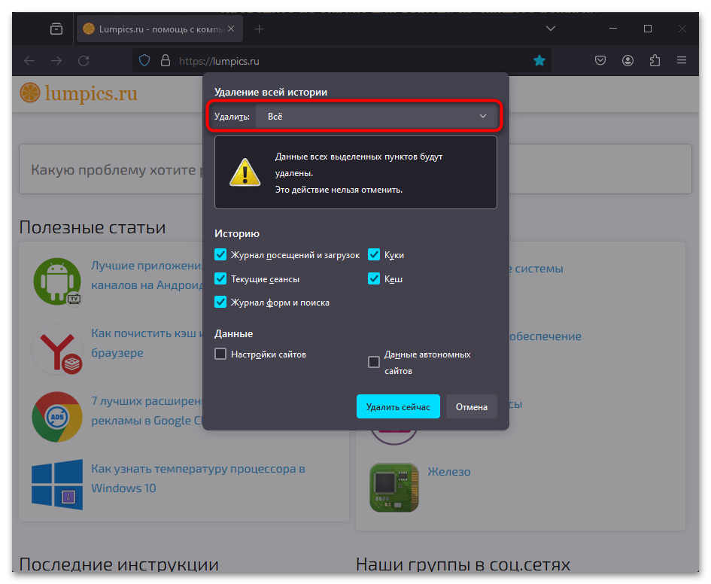Go back with the back arrow
The image size is (711, 584).
(x=29, y=61)
